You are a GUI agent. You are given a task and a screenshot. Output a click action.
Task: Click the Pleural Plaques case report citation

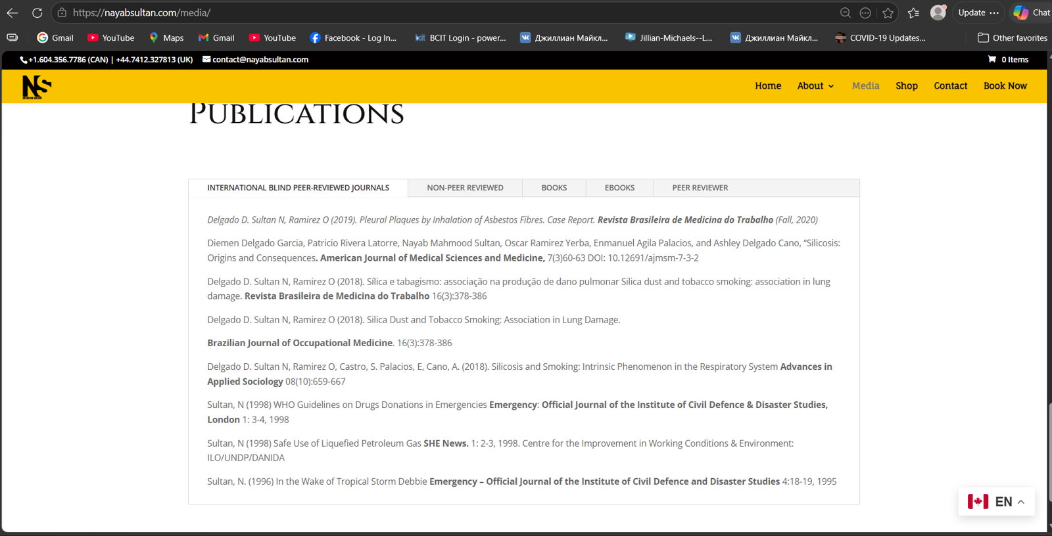(512, 220)
